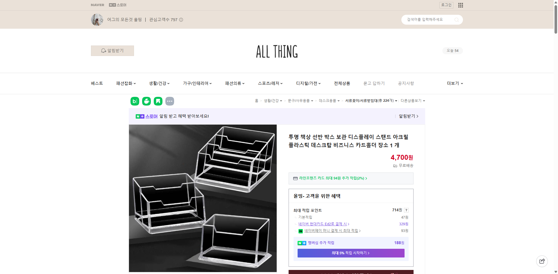The image size is (558, 274).
Task: Open more sharing options via the ellipsis icon
Action: coord(170,101)
